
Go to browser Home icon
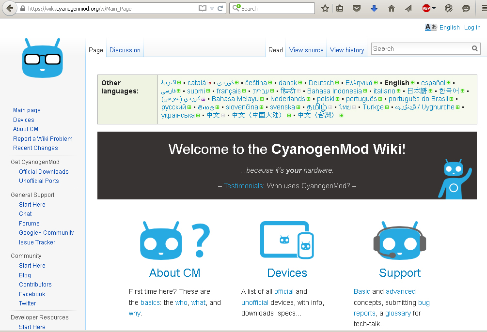tap(392, 8)
